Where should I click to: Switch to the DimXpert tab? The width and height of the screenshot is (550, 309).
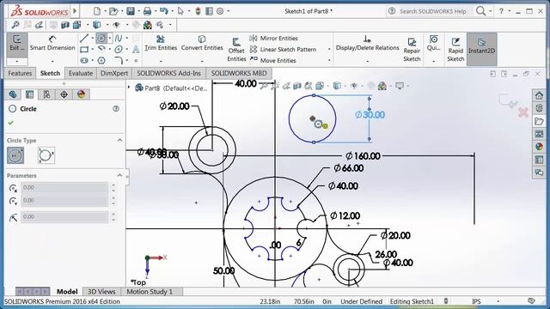point(114,73)
